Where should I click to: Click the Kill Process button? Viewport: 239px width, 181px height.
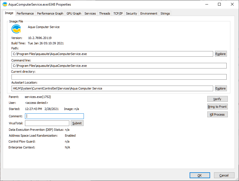point(217,114)
